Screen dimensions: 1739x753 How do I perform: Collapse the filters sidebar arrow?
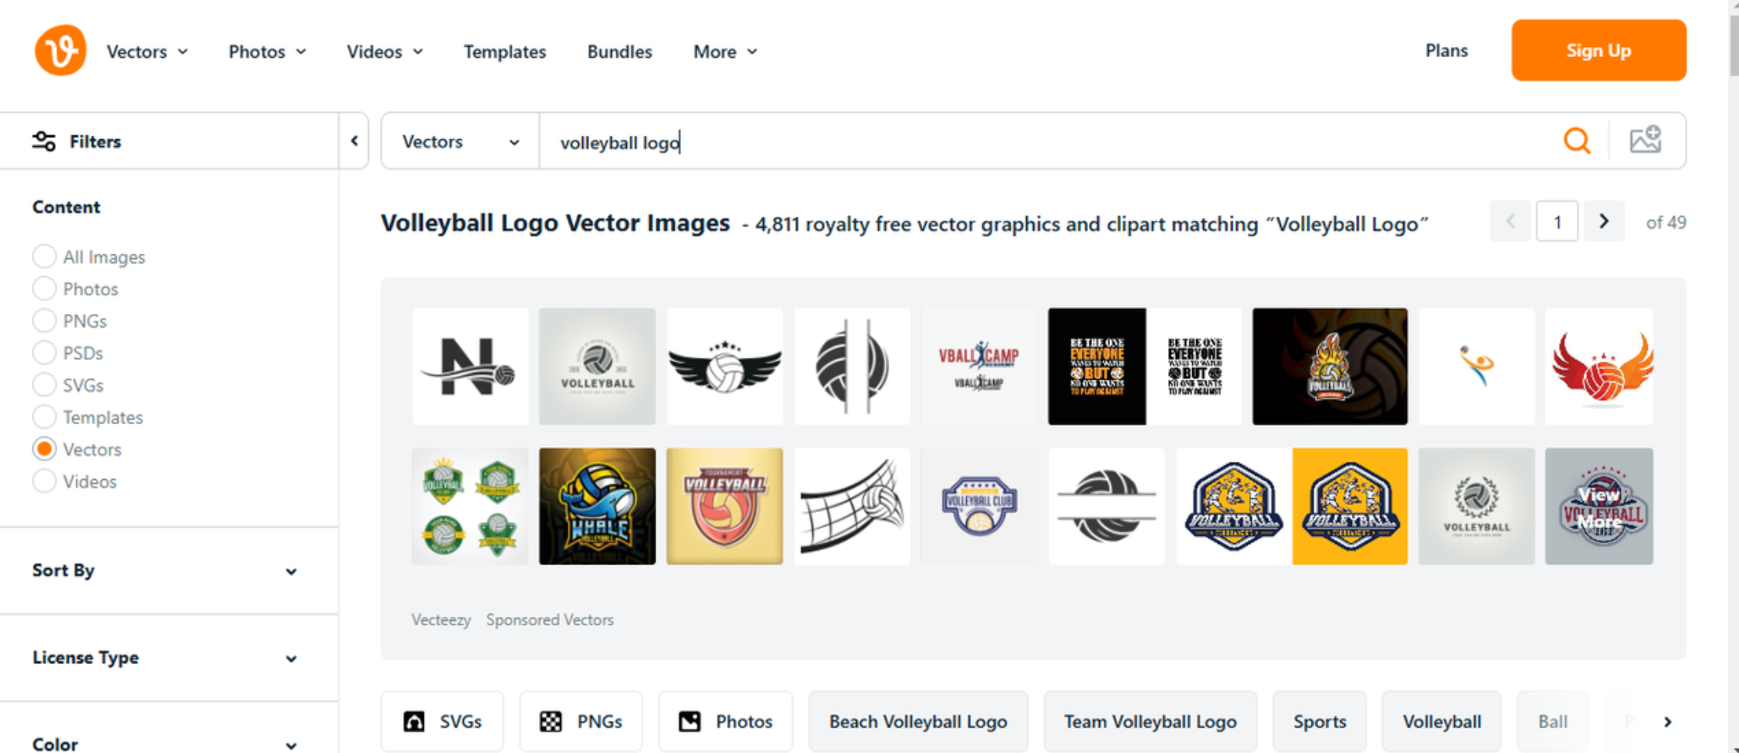(354, 141)
